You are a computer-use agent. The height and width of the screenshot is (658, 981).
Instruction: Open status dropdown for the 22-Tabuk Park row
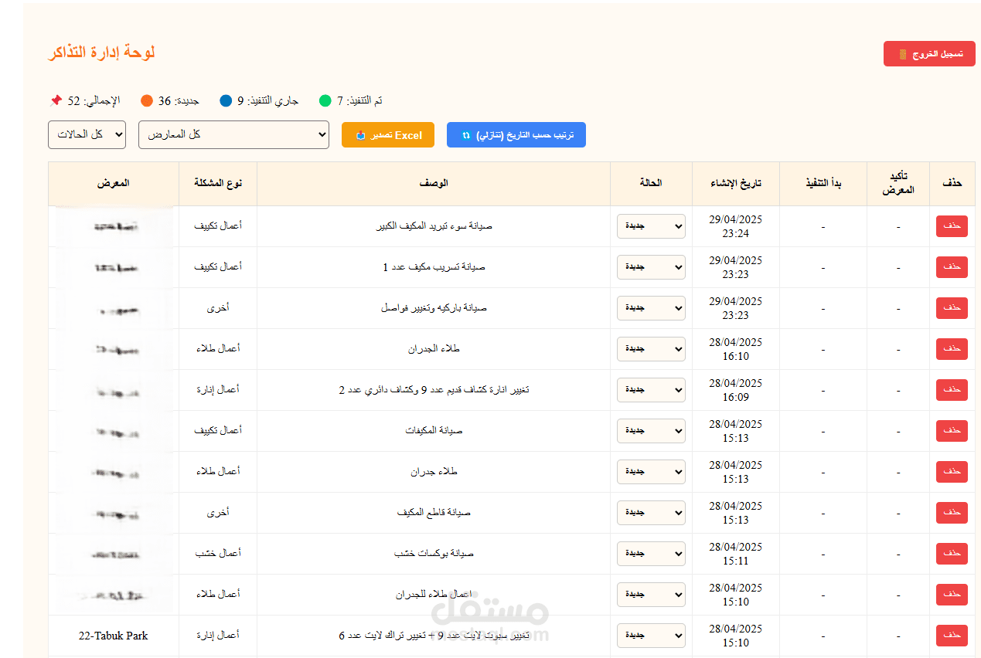pos(651,636)
